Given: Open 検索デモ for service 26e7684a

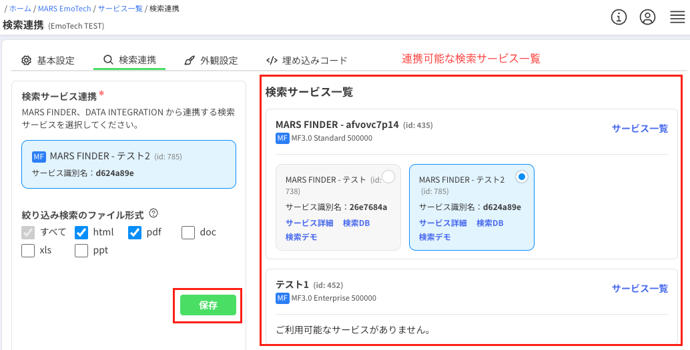Looking at the screenshot, I should (302, 237).
